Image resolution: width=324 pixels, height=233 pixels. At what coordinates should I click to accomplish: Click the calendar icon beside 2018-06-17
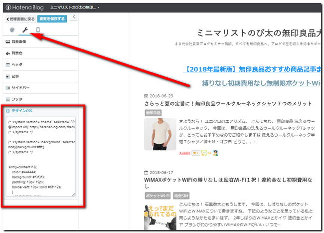pos(146,173)
